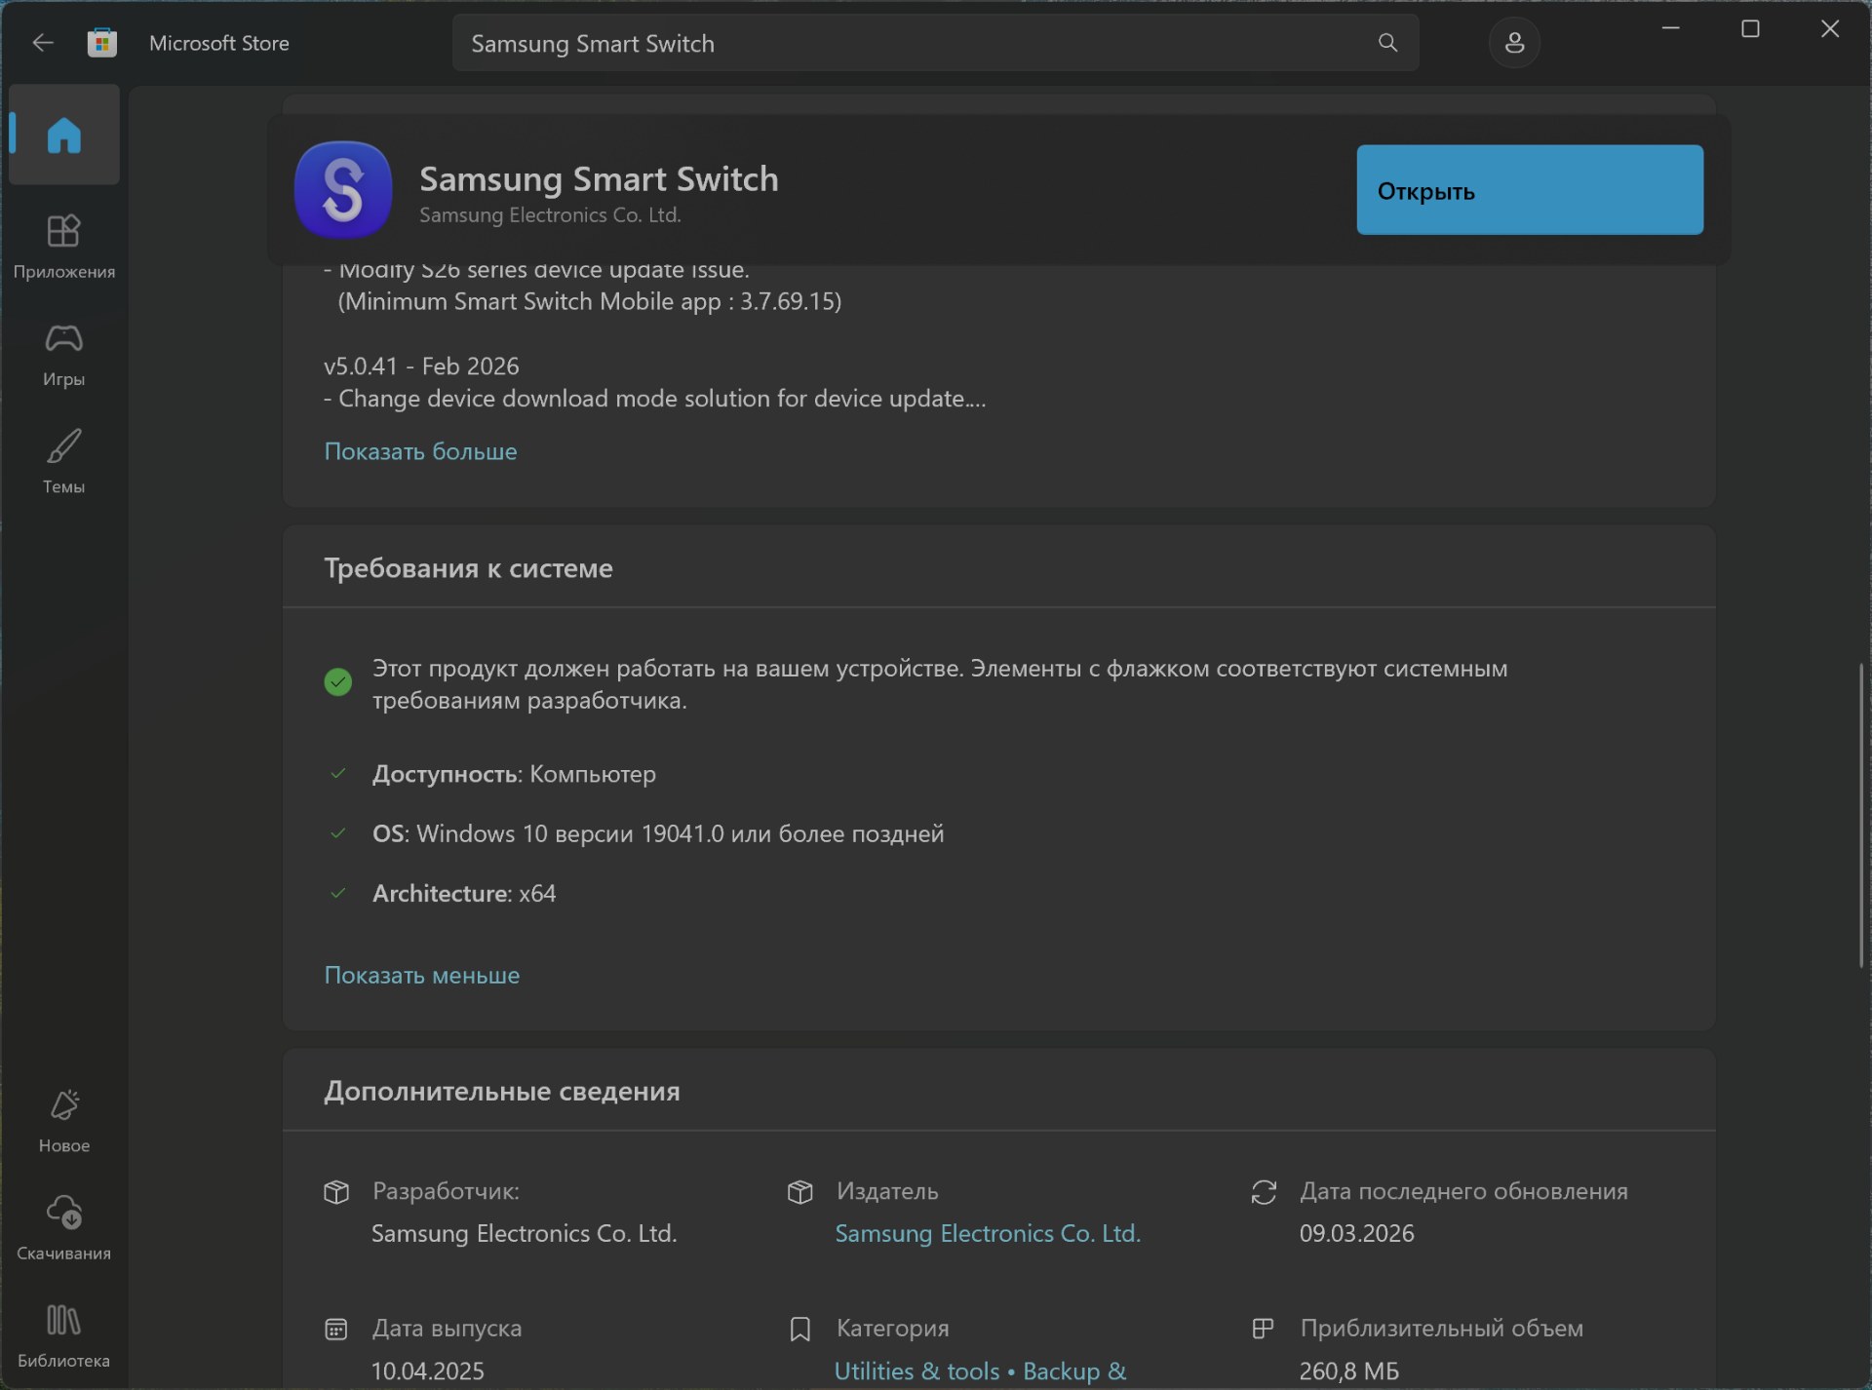The image size is (1872, 1390).
Task: Expand description with Показать больше
Action: click(x=420, y=451)
